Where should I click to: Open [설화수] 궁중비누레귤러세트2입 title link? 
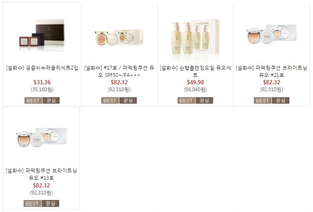[42, 68]
